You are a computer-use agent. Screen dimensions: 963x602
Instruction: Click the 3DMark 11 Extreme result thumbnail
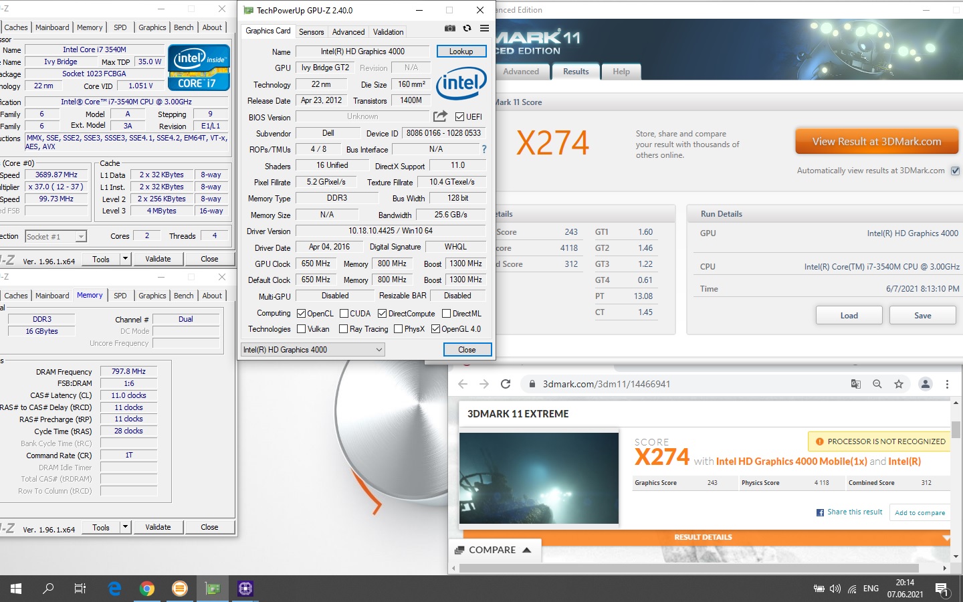pyautogui.click(x=539, y=478)
